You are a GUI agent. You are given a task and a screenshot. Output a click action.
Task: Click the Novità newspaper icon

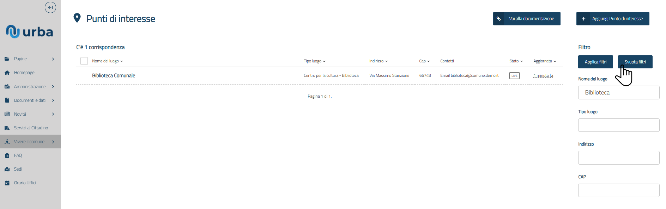7,114
